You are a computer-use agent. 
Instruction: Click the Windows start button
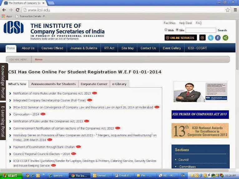11,176
